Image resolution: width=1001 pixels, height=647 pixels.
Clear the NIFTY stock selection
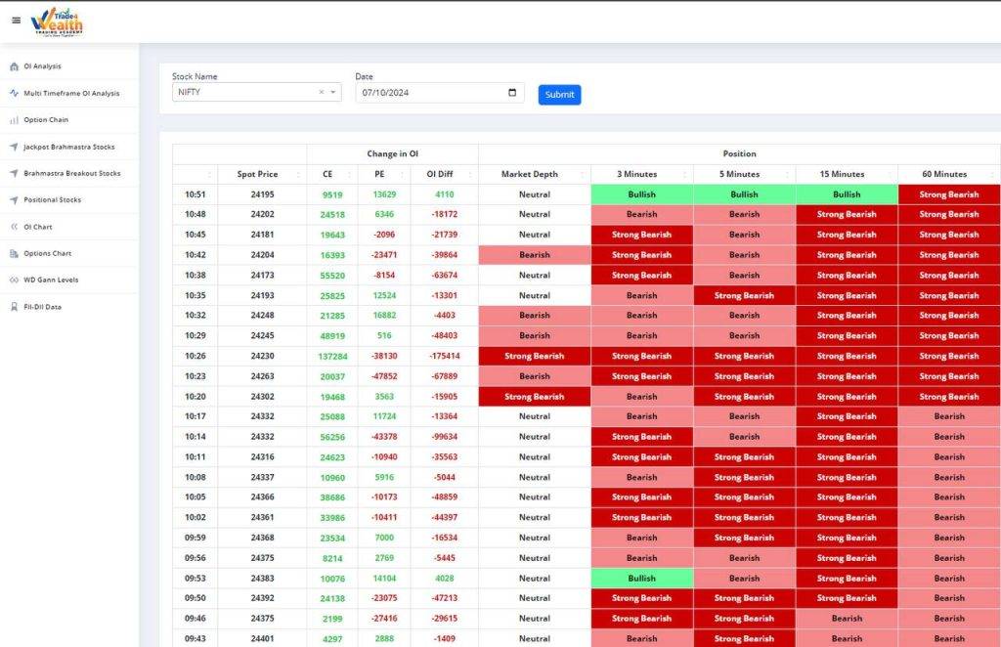[x=321, y=93]
